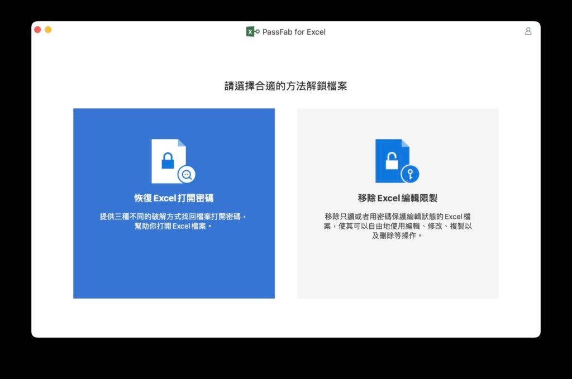Click the PassFab Excel logo in title bar
The image size is (572, 379).
pos(251,32)
